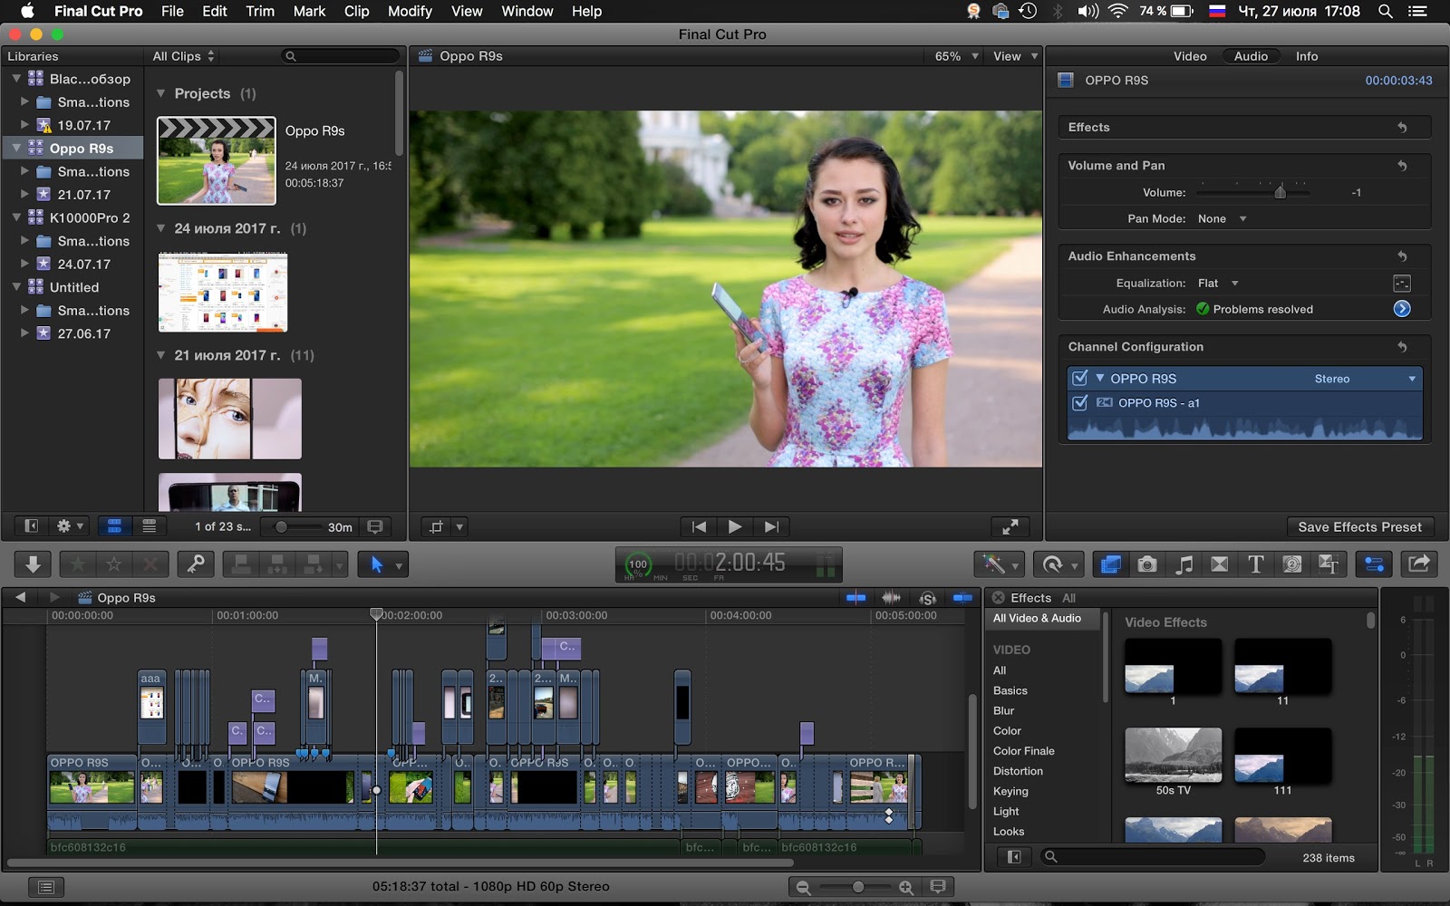Image resolution: width=1450 pixels, height=906 pixels.
Task: Open the Music and Sound browser
Action: 1184,564
